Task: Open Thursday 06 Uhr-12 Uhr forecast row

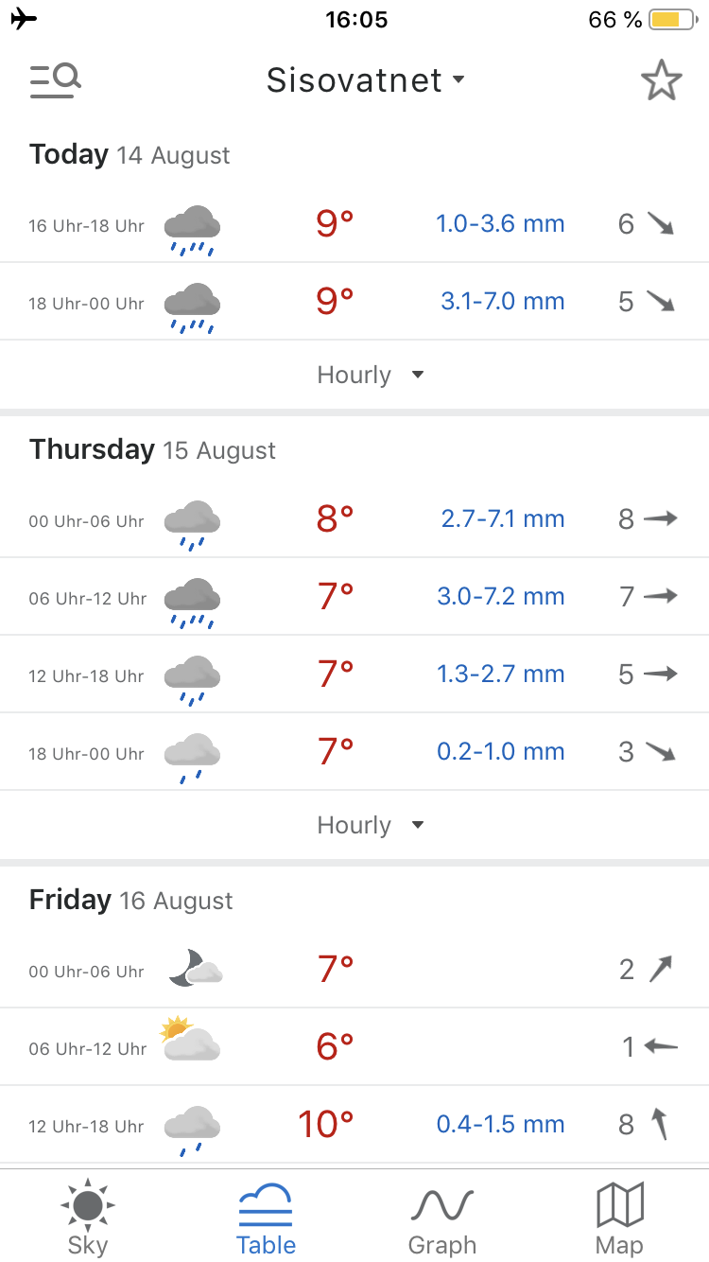Action: [x=354, y=597]
